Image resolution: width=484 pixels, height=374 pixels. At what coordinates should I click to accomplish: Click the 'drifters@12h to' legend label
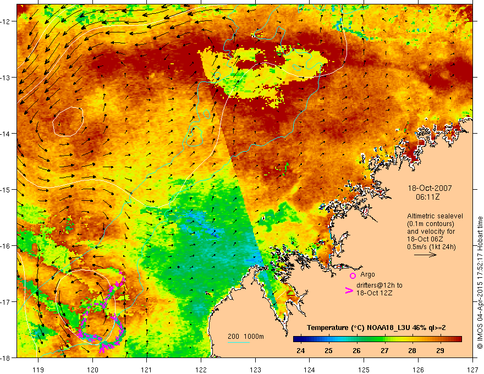pyautogui.click(x=380, y=285)
